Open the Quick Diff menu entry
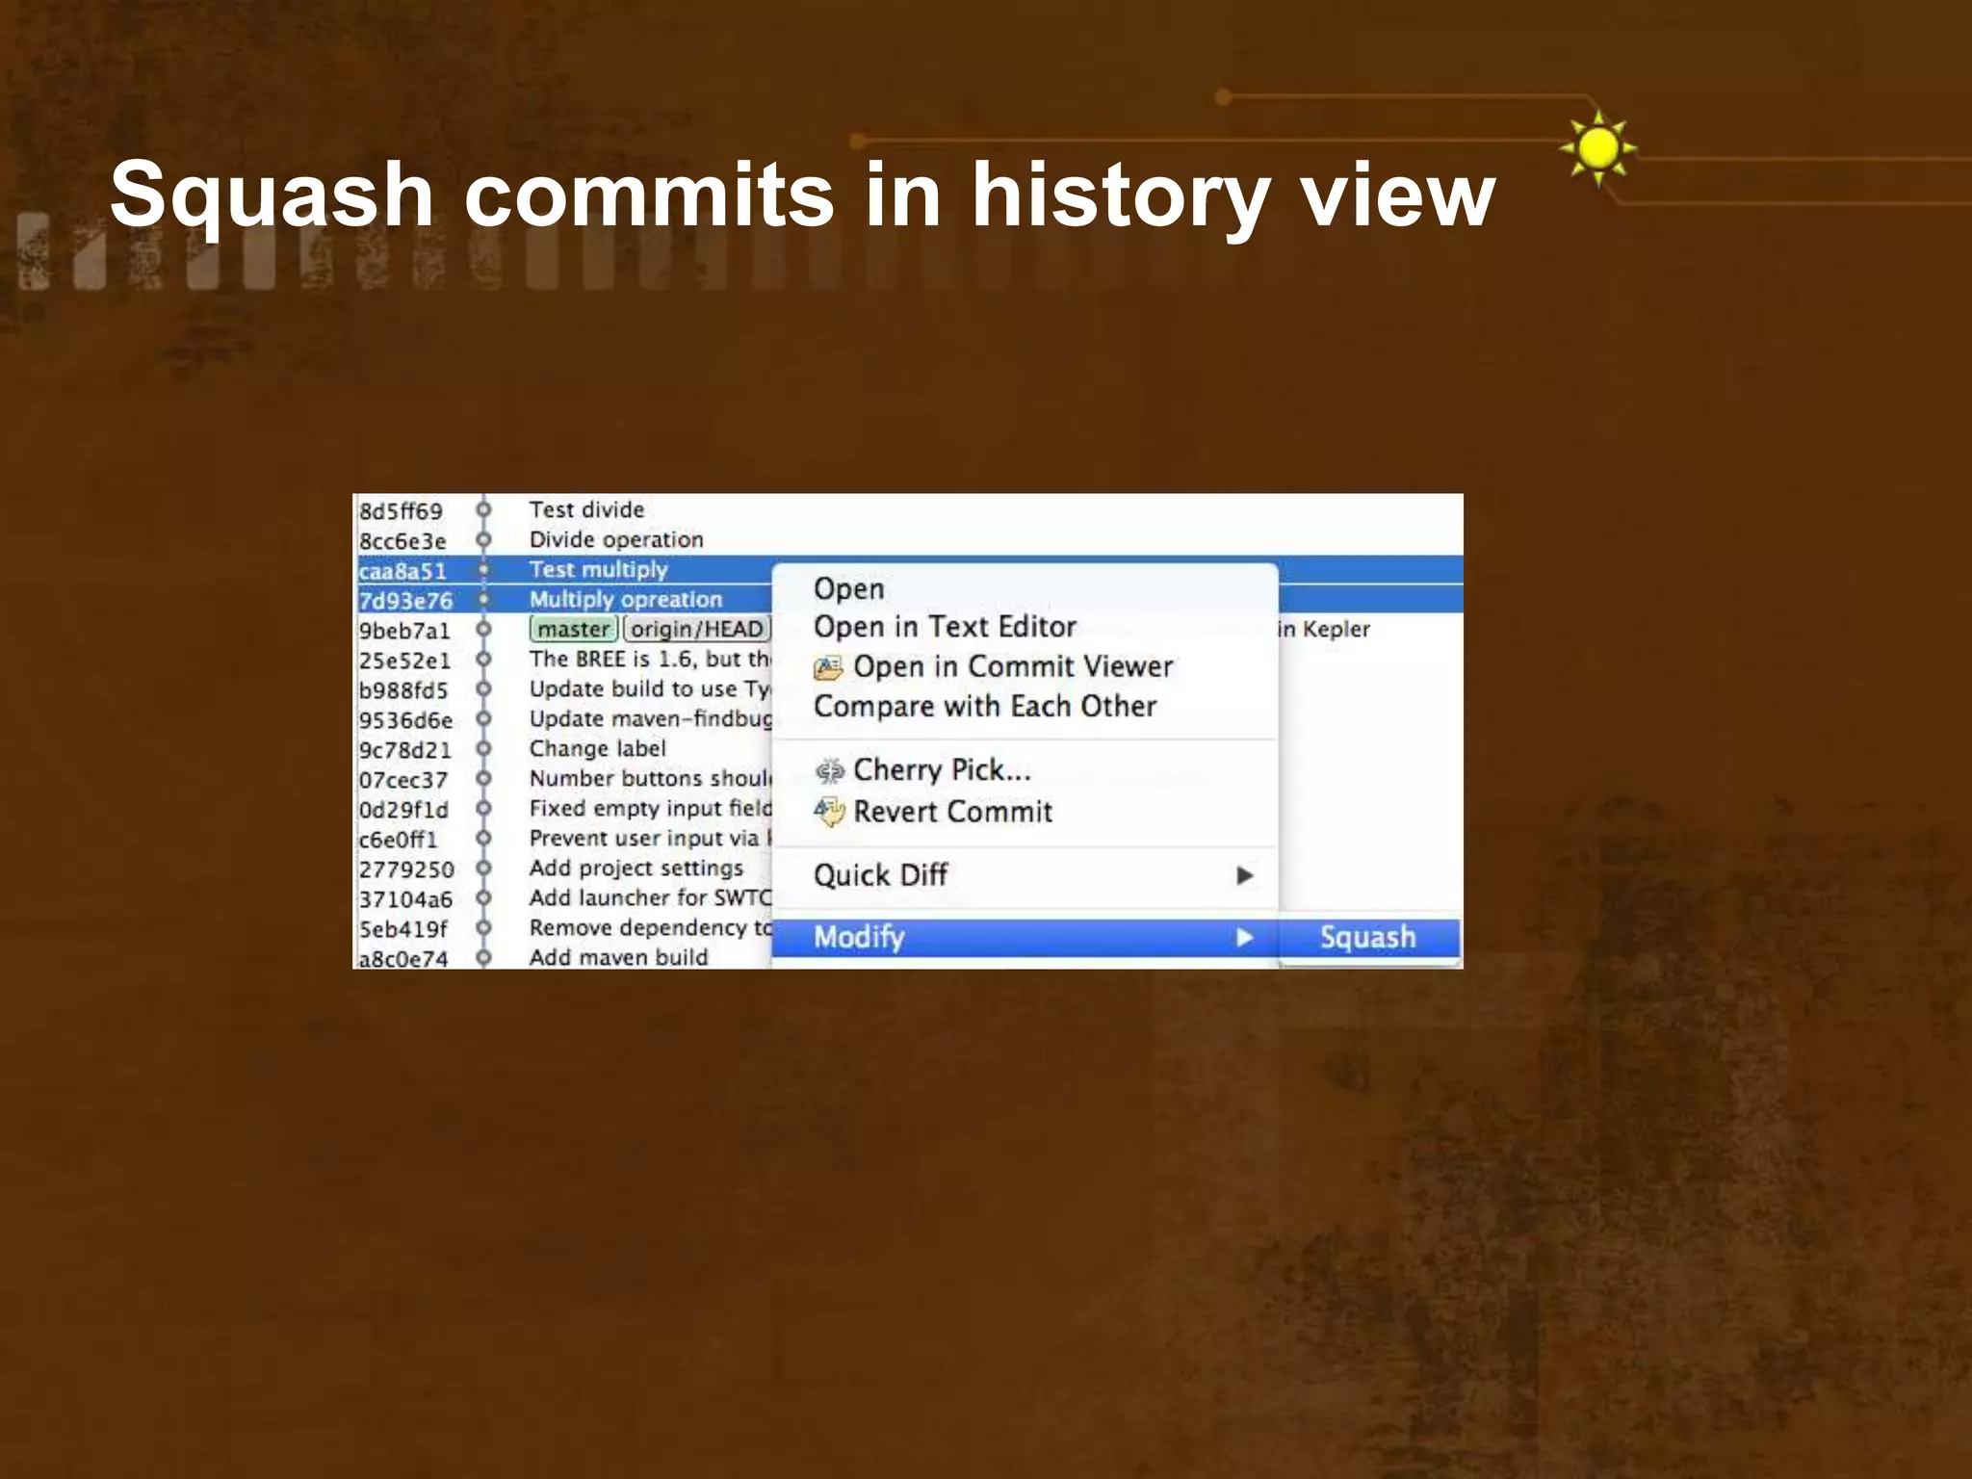Image resolution: width=1972 pixels, height=1479 pixels. point(1025,875)
